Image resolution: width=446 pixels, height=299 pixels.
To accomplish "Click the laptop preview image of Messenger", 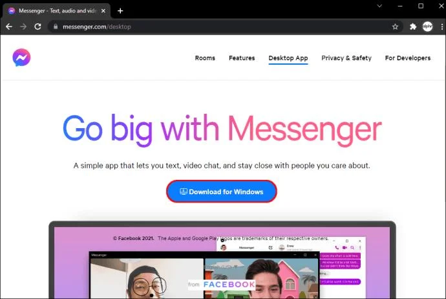I will 222,260.
